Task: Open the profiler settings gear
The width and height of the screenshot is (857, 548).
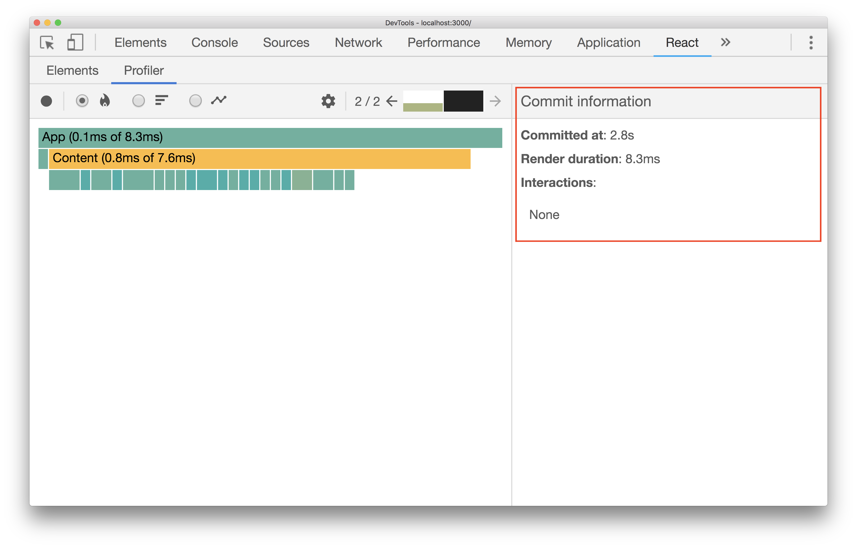Action: [327, 101]
